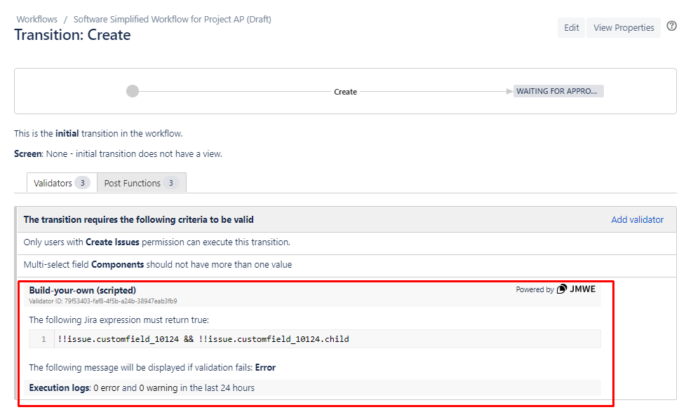Select the WAITING FOR APPRO status box

[558, 90]
